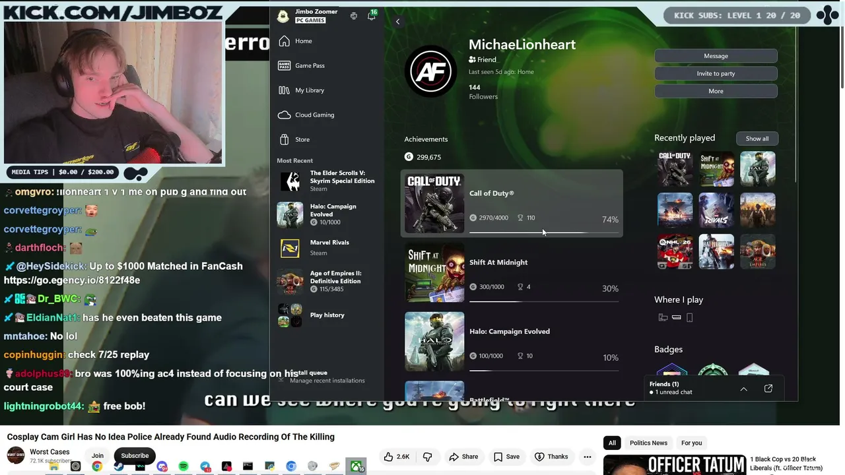Image resolution: width=845 pixels, height=475 pixels.
Task: Share the YouTube video
Action: (463, 457)
